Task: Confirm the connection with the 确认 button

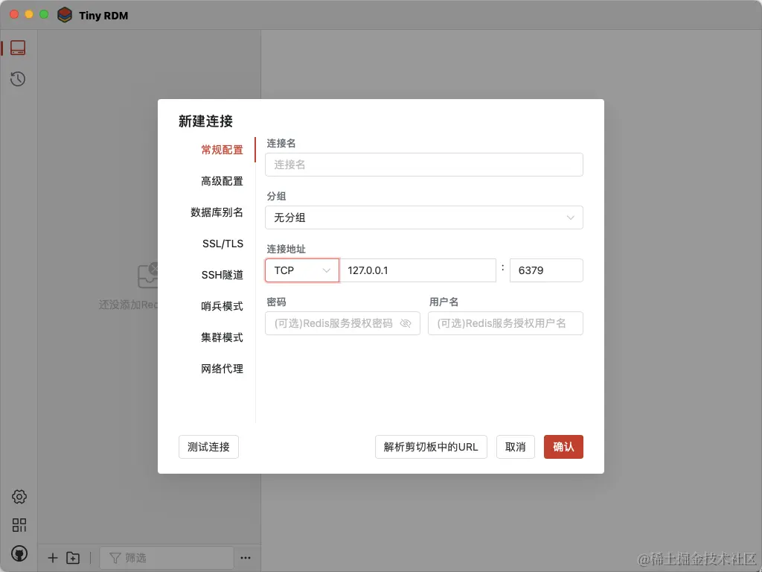Action: coord(563,447)
